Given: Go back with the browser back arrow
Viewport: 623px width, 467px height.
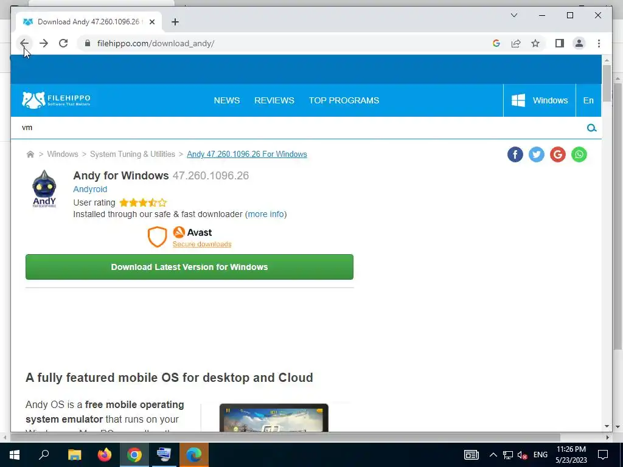Looking at the screenshot, I should (x=24, y=43).
